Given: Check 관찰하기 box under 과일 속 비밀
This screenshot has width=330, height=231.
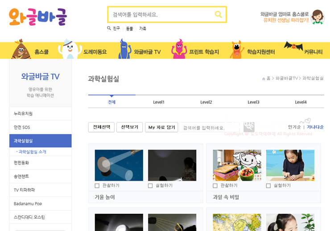Looking at the screenshot, I should coord(215,186).
